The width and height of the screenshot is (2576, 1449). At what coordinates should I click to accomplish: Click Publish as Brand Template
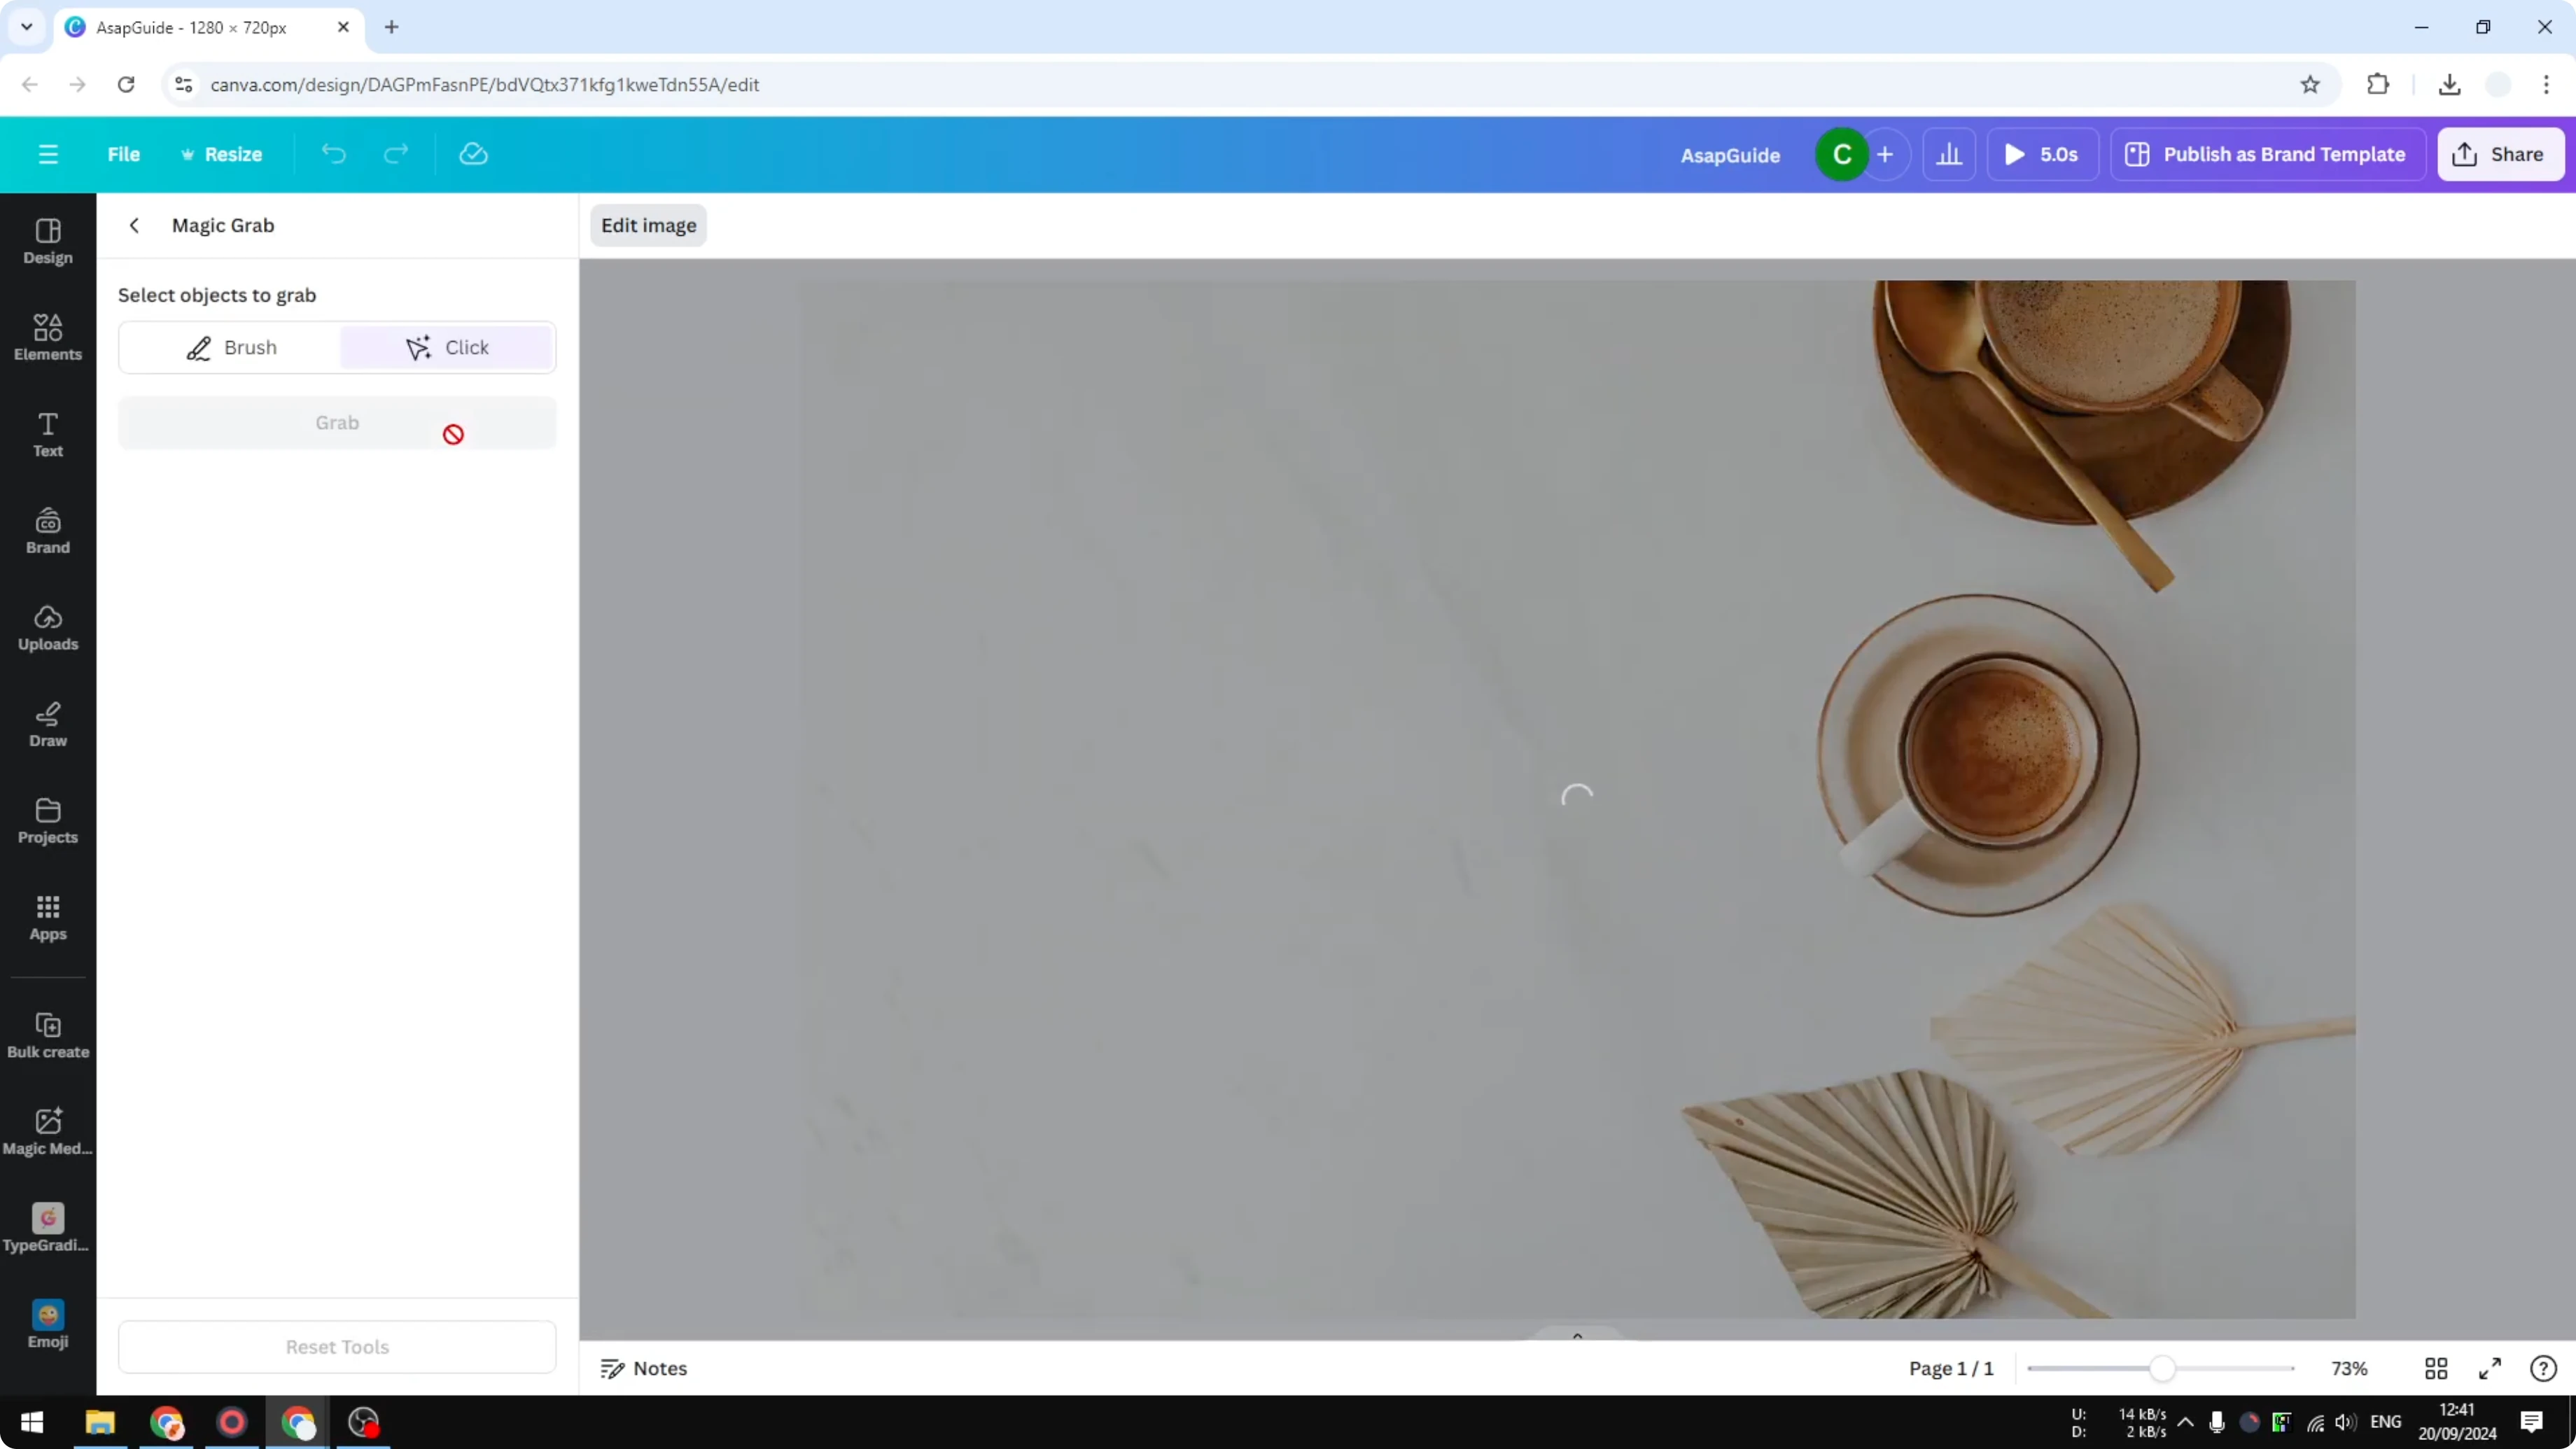click(2267, 154)
